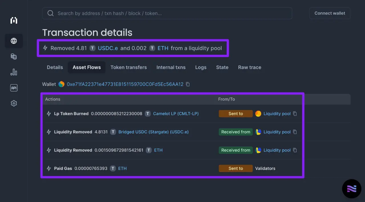
Task: Click the lightning icon in Lp Token Burned row
Action: pyautogui.click(x=49, y=114)
